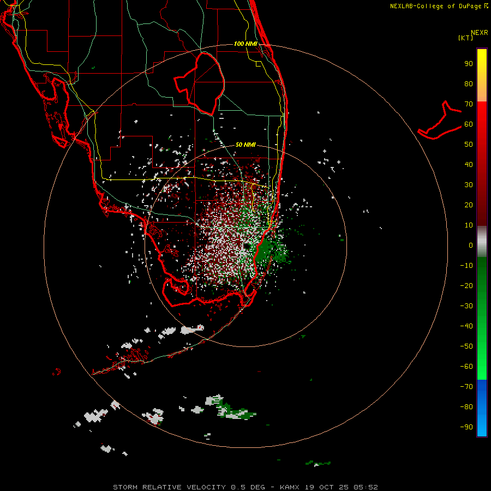This screenshot has height=491, width=491.
Task: Click the NEXR label above the color scale
Action: coord(480,33)
